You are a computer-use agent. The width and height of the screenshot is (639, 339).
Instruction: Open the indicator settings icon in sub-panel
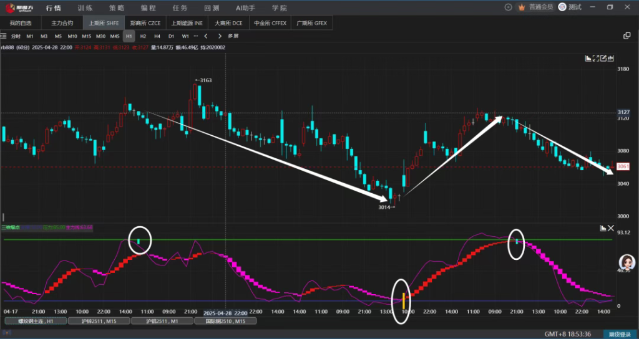[x=603, y=229]
